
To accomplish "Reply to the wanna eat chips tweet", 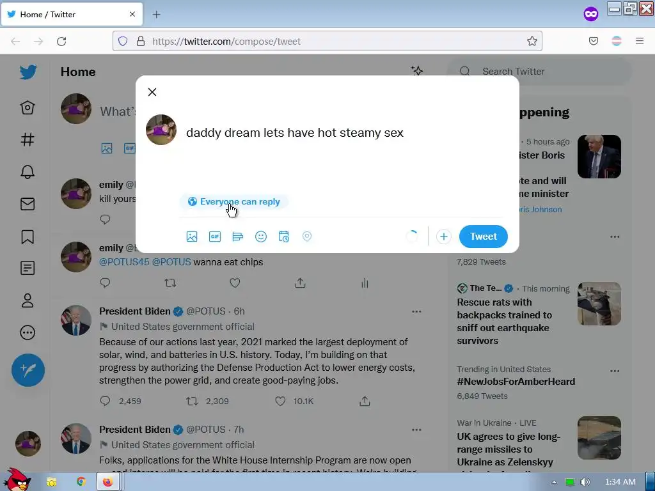I will [x=106, y=283].
